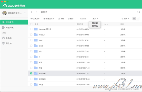Image resolution: width=142 pixels, height=92 pixels.
Task: Select the 2web folder name
Action: click(41, 46)
